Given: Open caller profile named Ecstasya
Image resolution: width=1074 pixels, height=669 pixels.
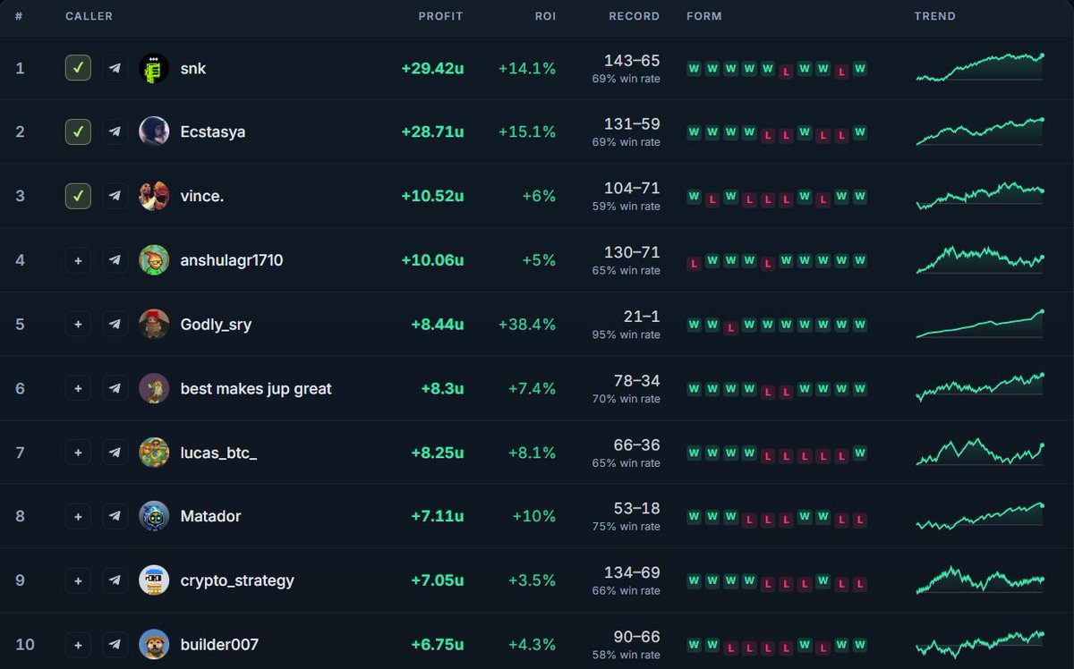Looking at the screenshot, I should coord(213,131).
